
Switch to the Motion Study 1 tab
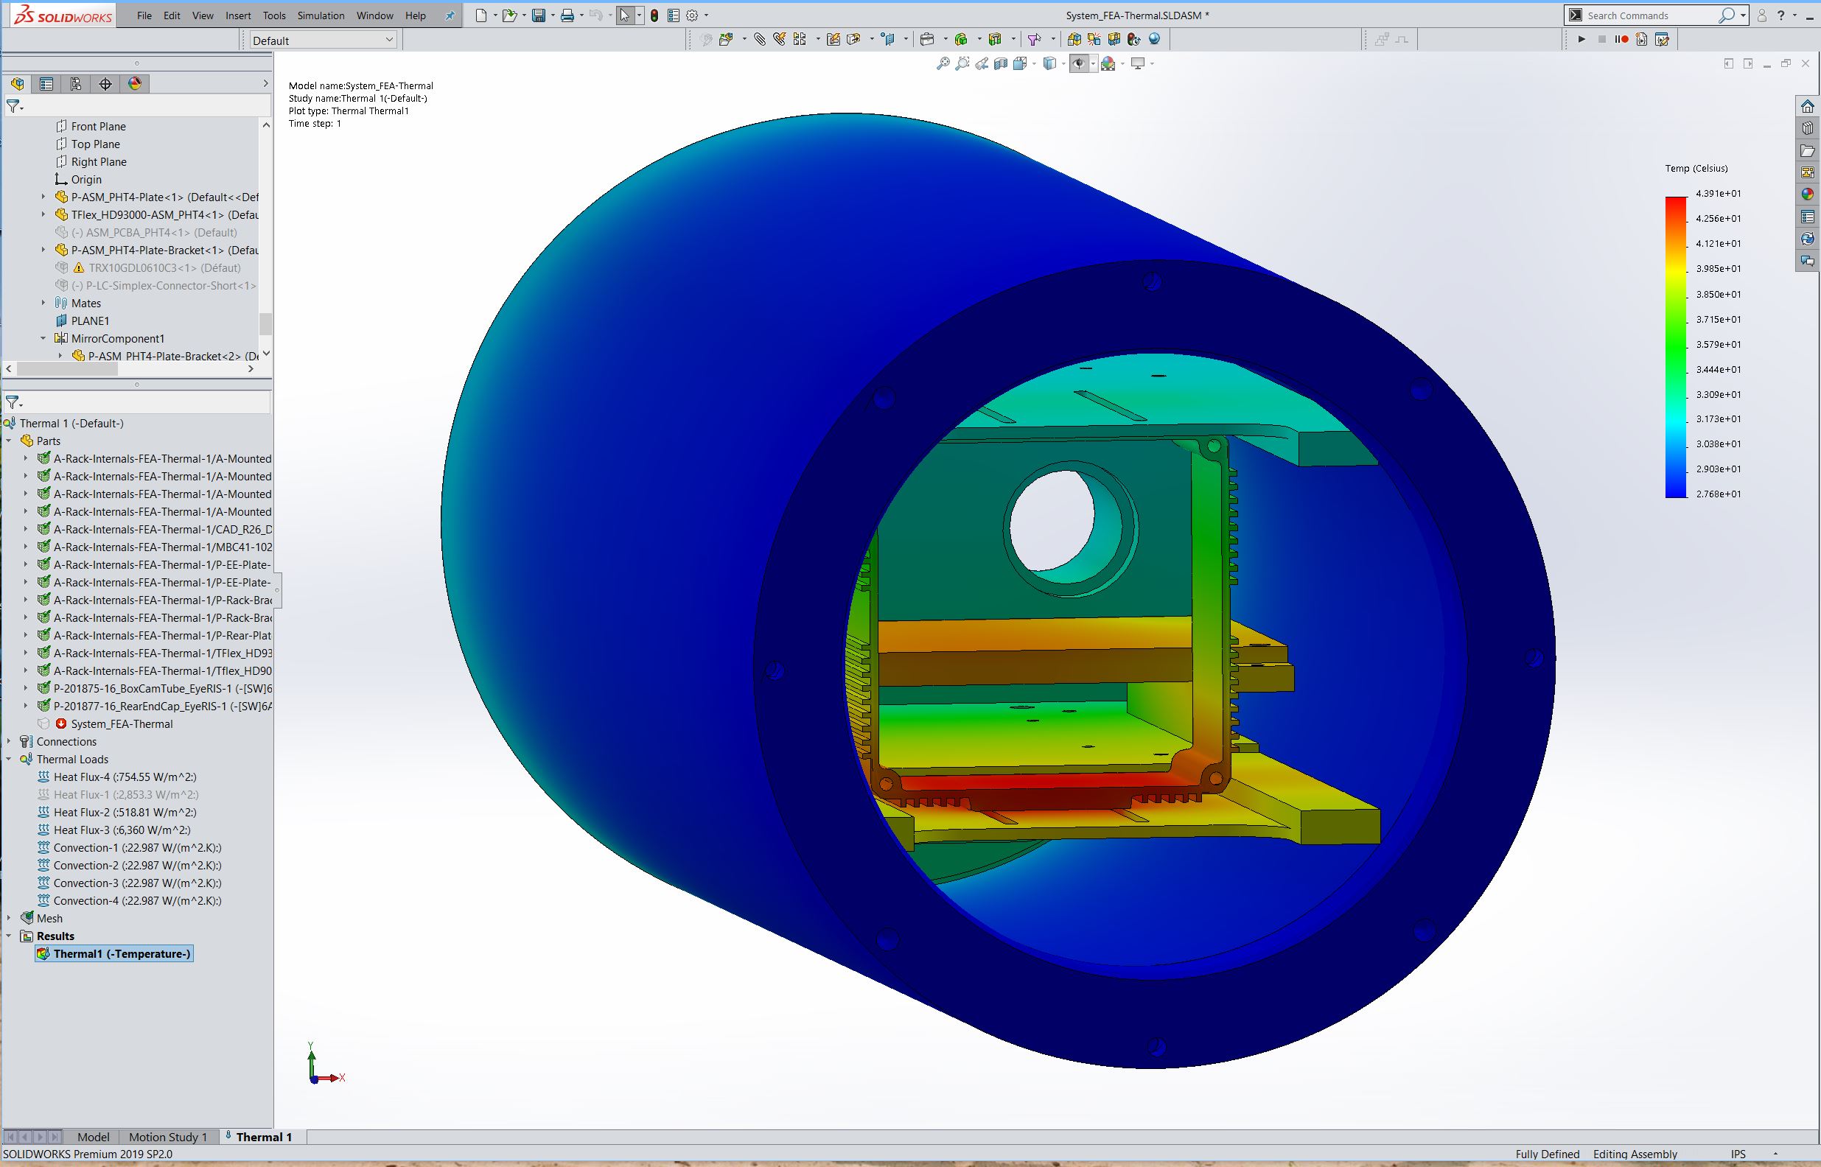[x=167, y=1137]
